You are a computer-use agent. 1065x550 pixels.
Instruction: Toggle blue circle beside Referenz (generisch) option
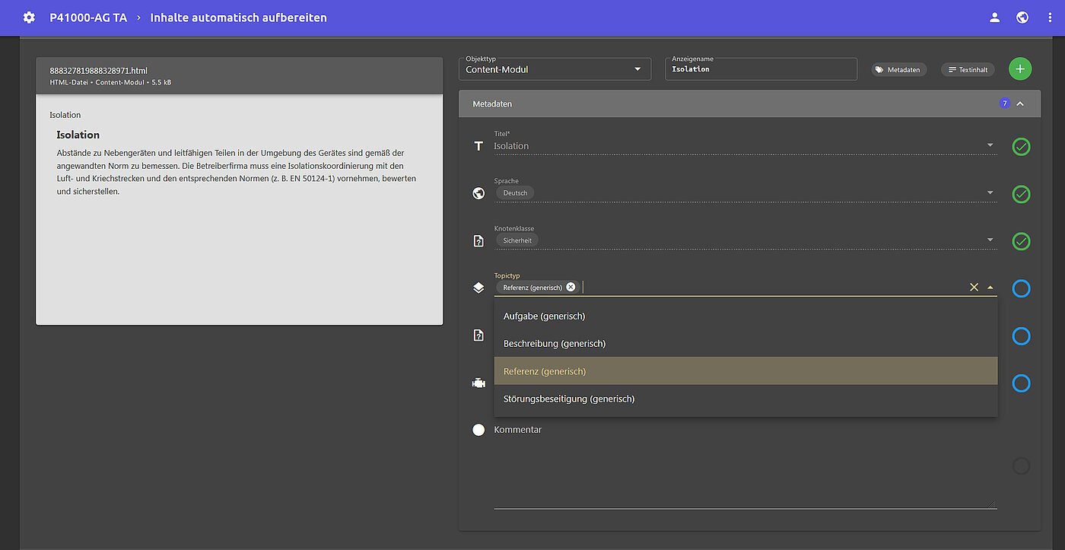point(1021,383)
